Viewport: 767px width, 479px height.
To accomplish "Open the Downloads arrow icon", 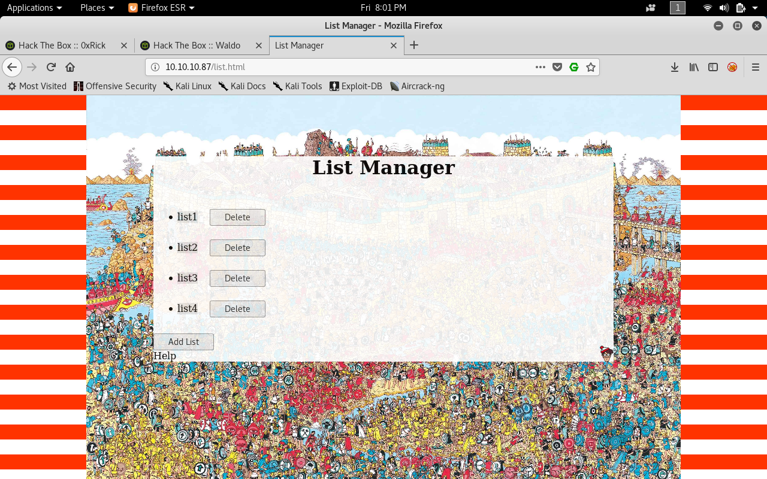I will tap(675, 67).
